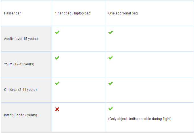Click the 'Youth (12-15 years)' row label
The image size is (194, 133).
[19, 64]
